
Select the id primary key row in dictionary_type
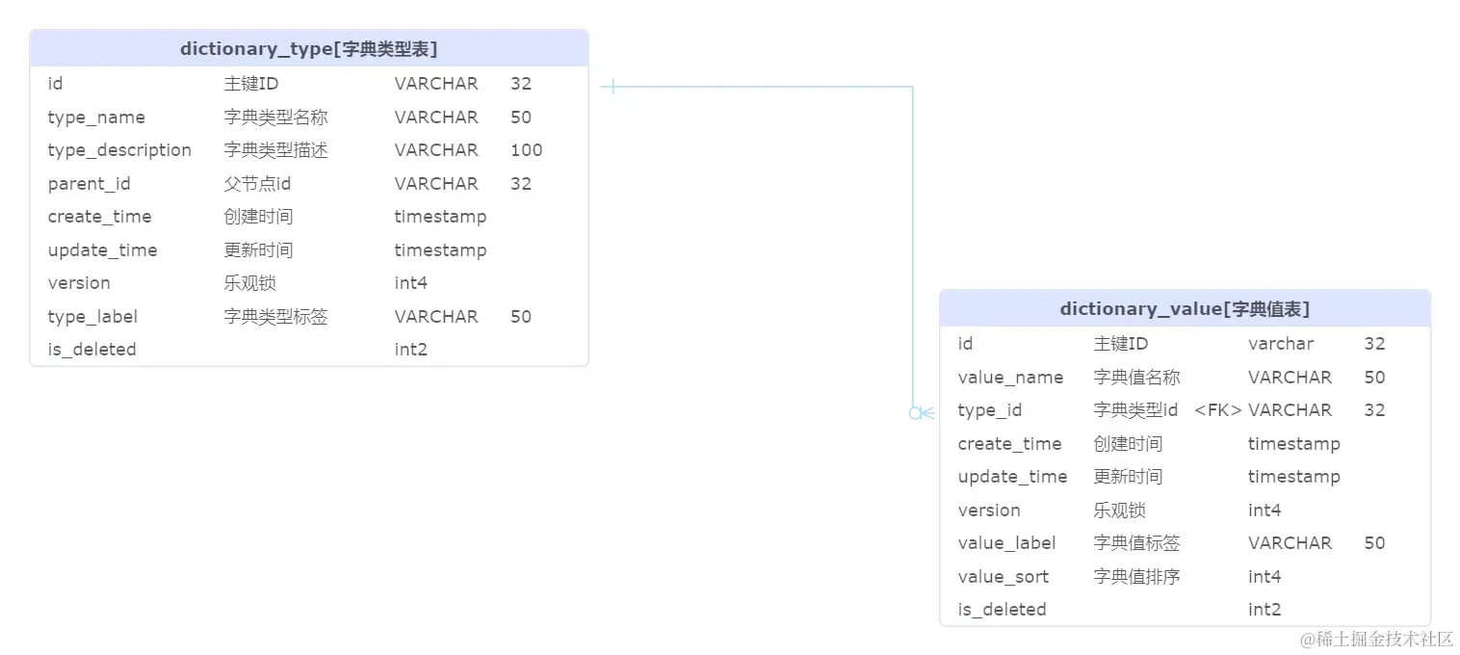point(193,84)
